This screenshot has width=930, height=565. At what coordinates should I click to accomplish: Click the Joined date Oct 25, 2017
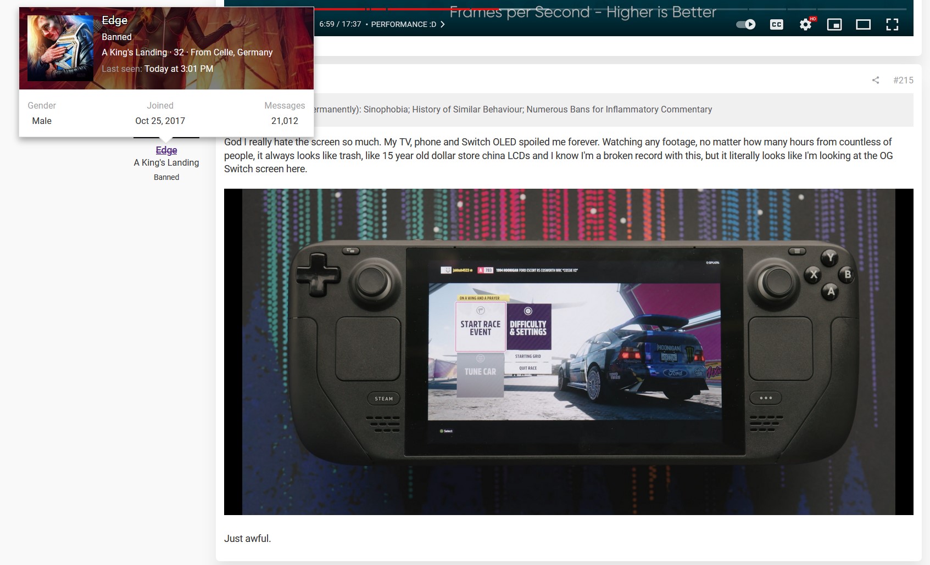160,121
